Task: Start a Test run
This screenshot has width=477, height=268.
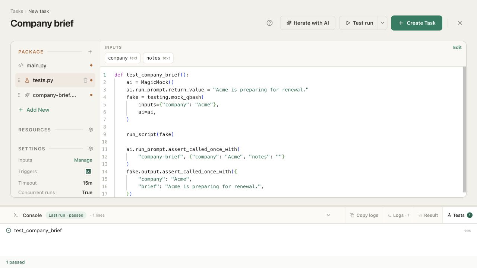Action: click(359, 23)
